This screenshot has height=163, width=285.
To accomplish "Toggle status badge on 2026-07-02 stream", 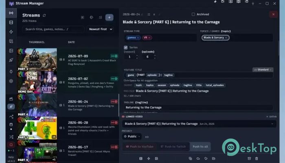I will coord(114,79).
